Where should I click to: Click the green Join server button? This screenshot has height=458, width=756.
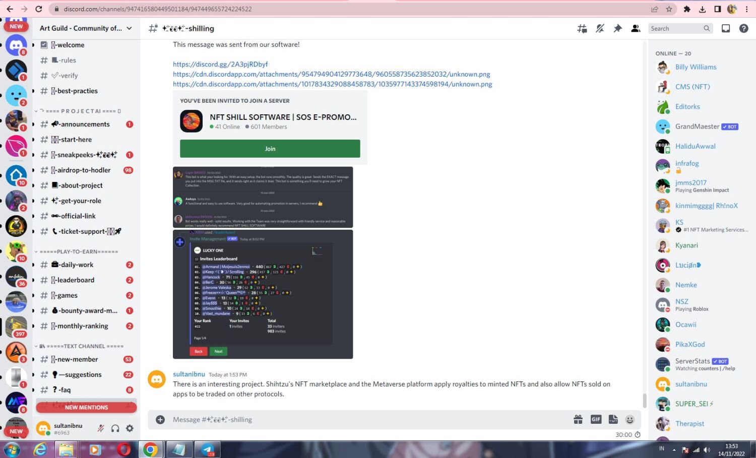point(270,149)
